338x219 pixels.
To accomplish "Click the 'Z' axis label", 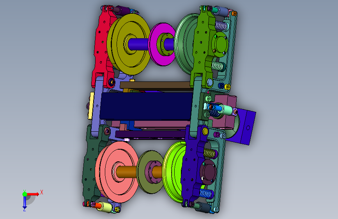I will pos(24,210).
